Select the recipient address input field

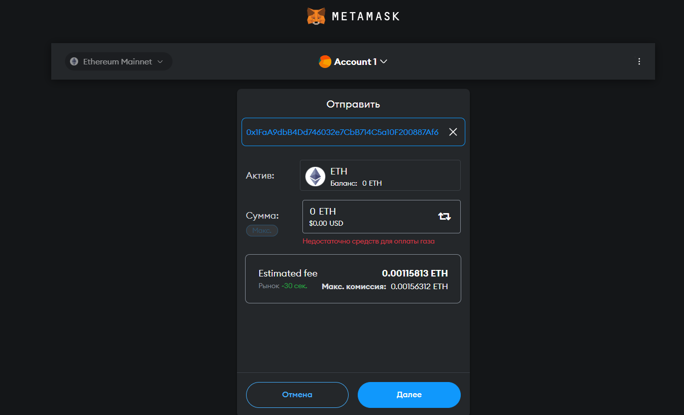pyautogui.click(x=345, y=131)
